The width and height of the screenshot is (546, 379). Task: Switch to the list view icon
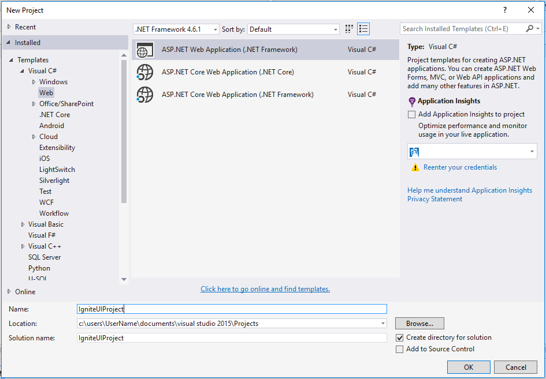click(363, 29)
